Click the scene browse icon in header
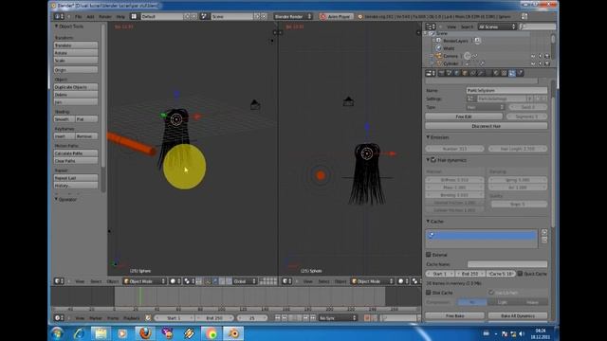 tap(205, 17)
